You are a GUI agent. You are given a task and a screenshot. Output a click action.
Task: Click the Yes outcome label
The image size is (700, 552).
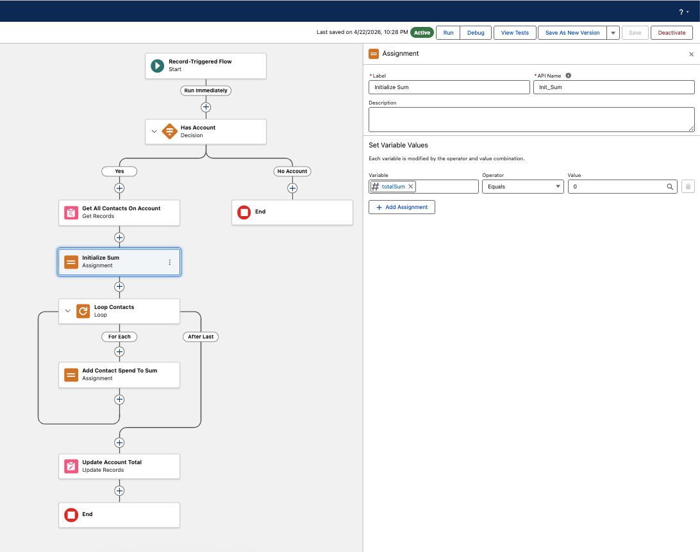click(x=119, y=171)
